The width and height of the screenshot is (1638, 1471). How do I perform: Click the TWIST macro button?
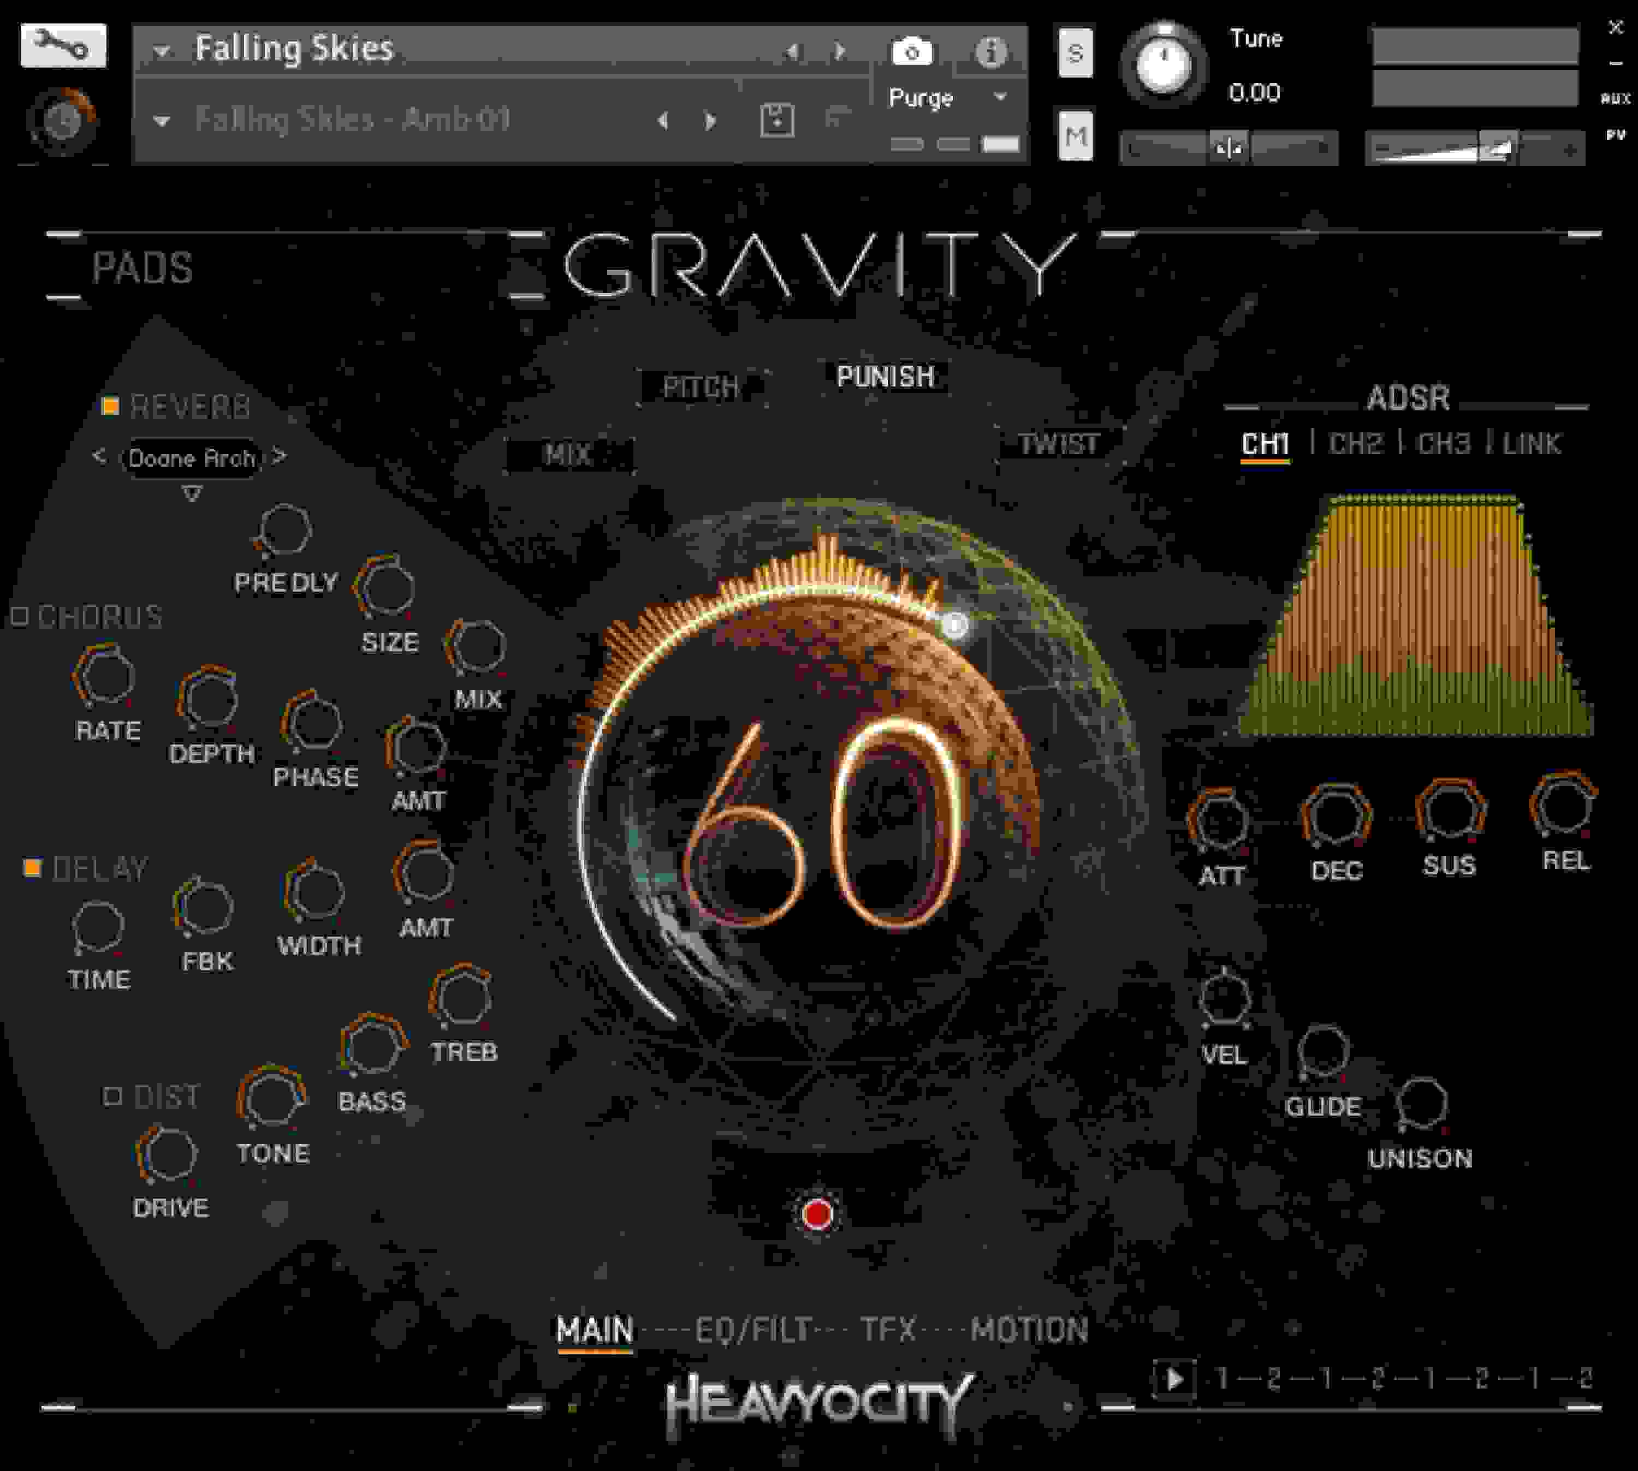1059,444
